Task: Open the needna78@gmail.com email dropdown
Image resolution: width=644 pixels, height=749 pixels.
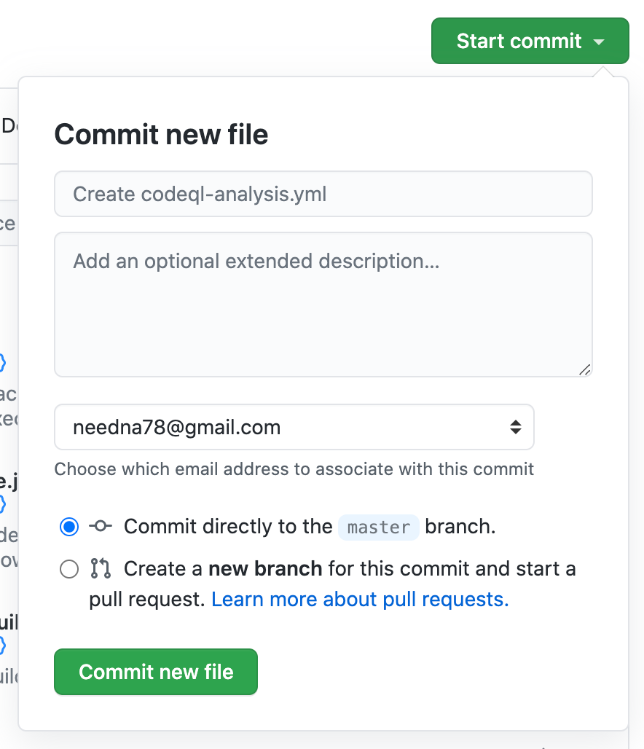Action: [294, 427]
